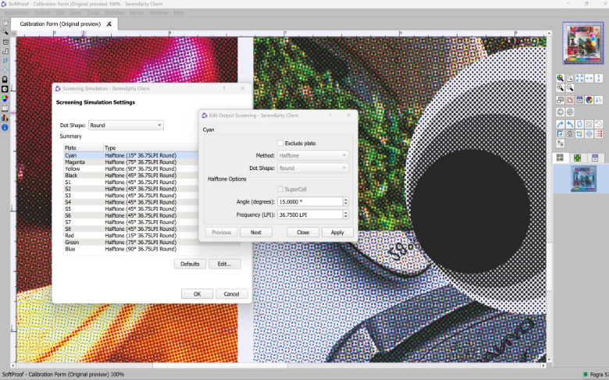Select the Cyan plate row

click(131, 155)
